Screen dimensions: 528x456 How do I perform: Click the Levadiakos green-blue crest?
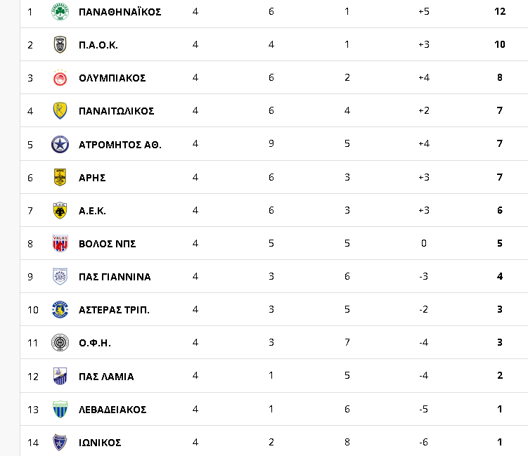click(60, 409)
